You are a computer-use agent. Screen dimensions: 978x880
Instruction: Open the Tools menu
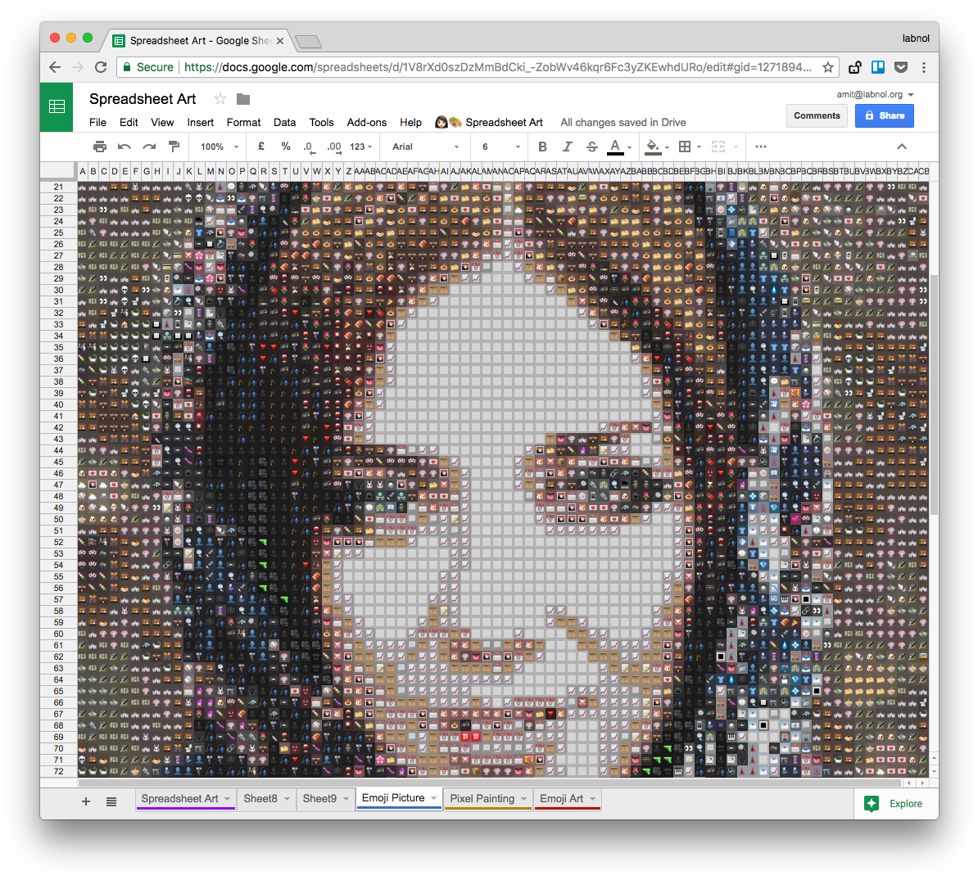coord(321,122)
